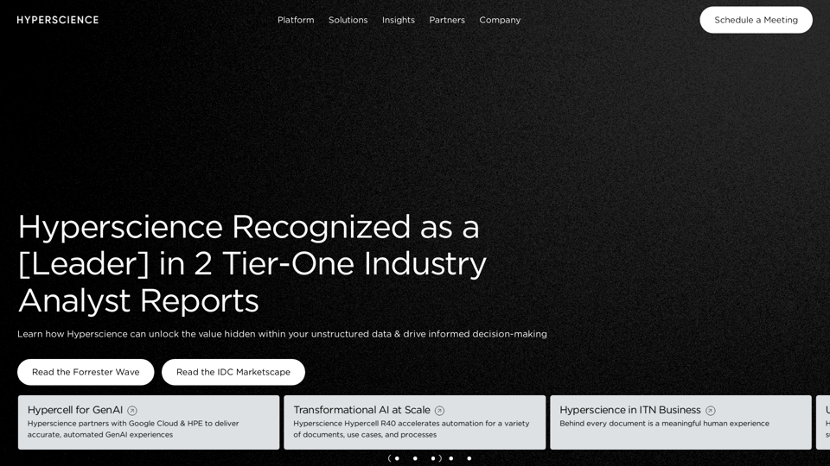
Task: Open the Hypercell for GenAI card title
Action: click(75, 410)
